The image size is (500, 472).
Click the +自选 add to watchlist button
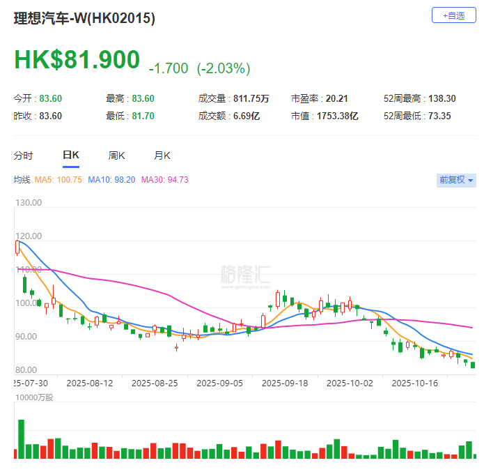click(453, 15)
